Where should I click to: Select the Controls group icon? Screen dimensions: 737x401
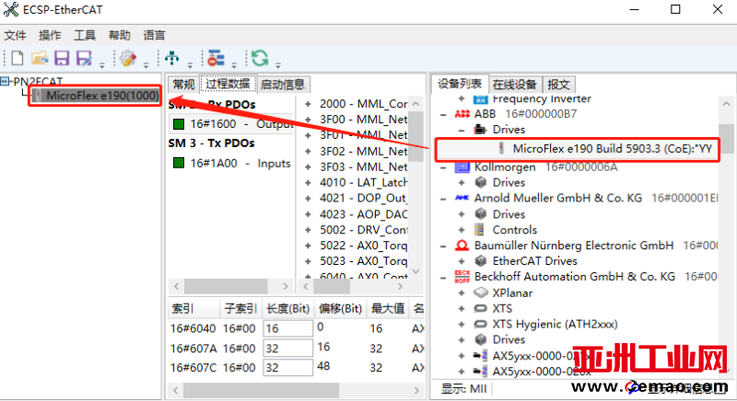pos(479,229)
